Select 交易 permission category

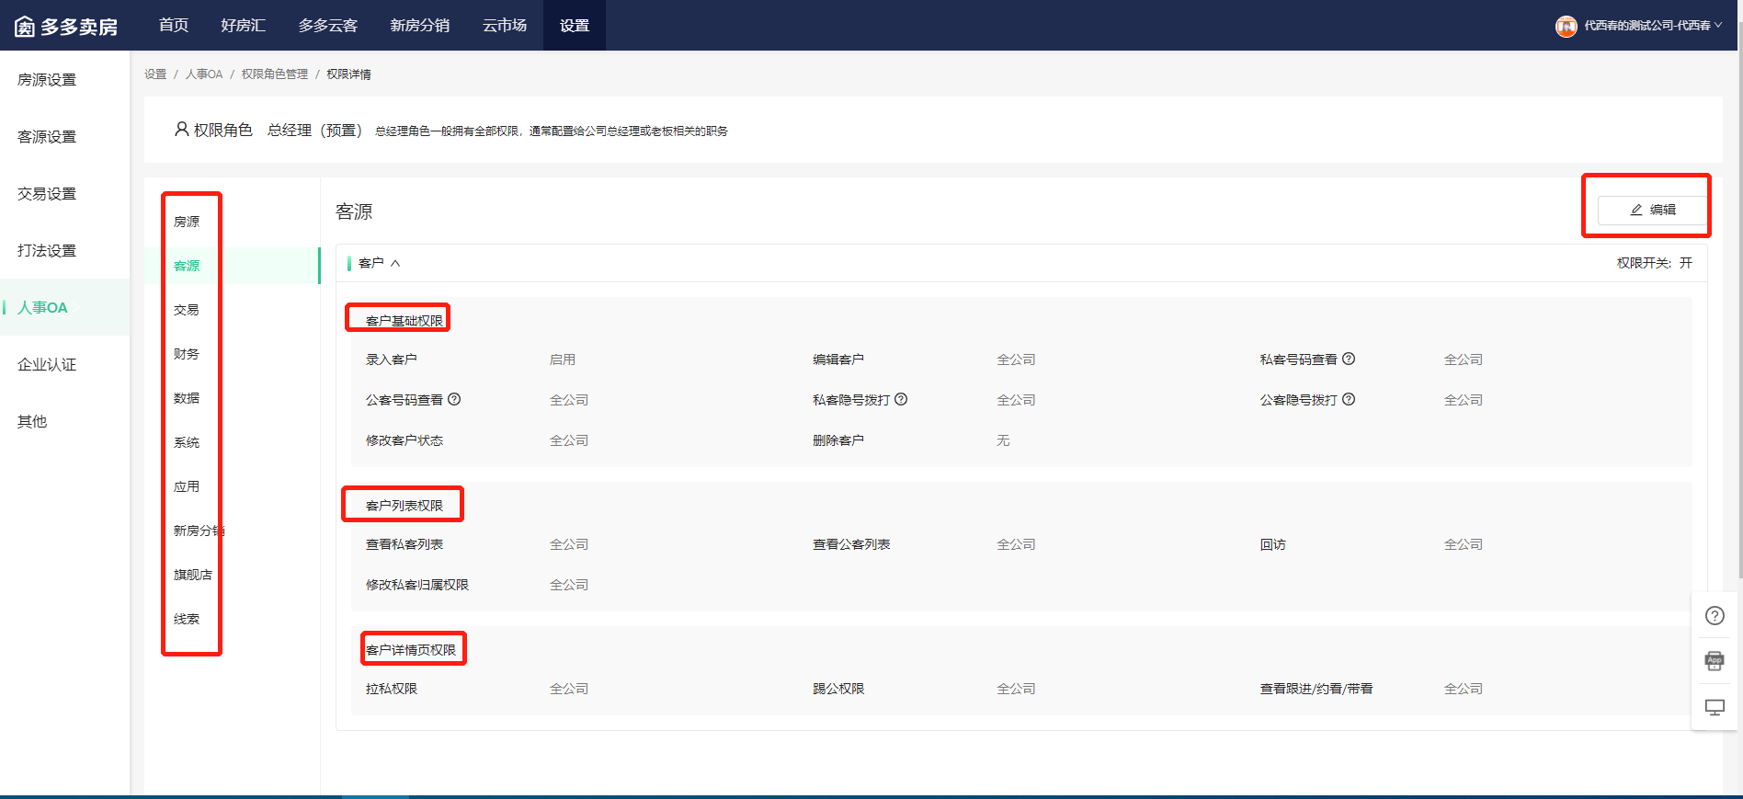click(x=187, y=310)
